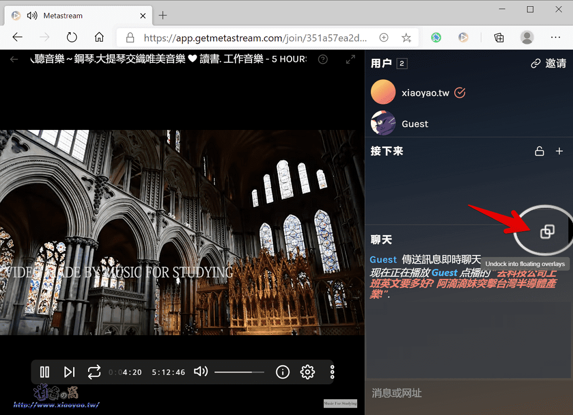
Task: Adjust the volume slider
Action: click(x=239, y=372)
